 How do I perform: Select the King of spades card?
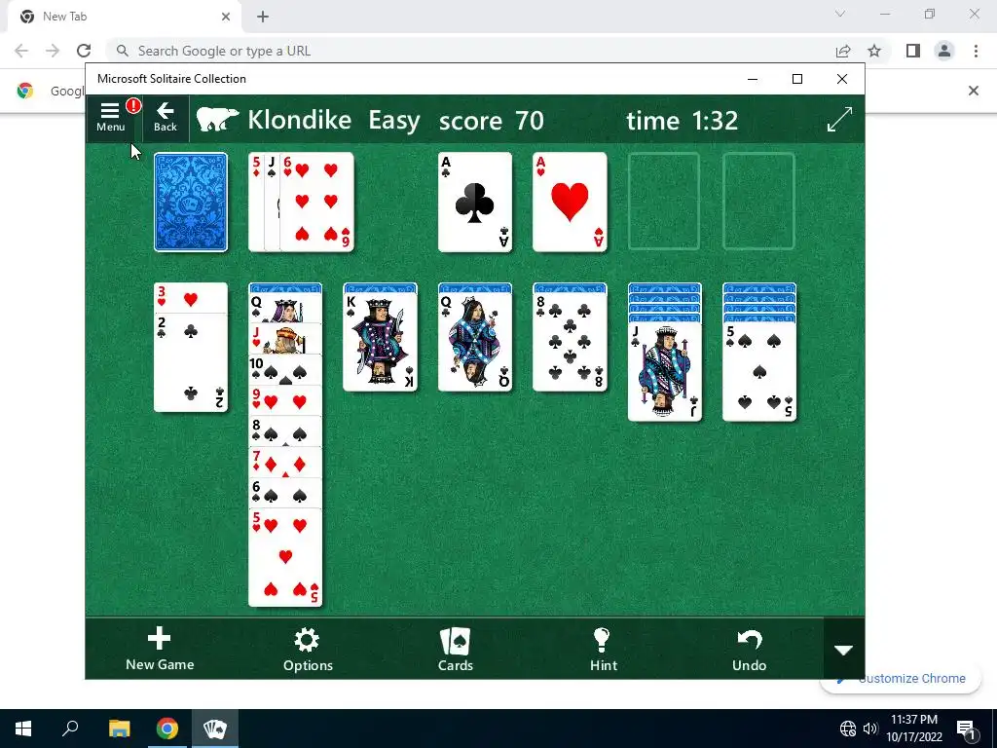coord(381,342)
